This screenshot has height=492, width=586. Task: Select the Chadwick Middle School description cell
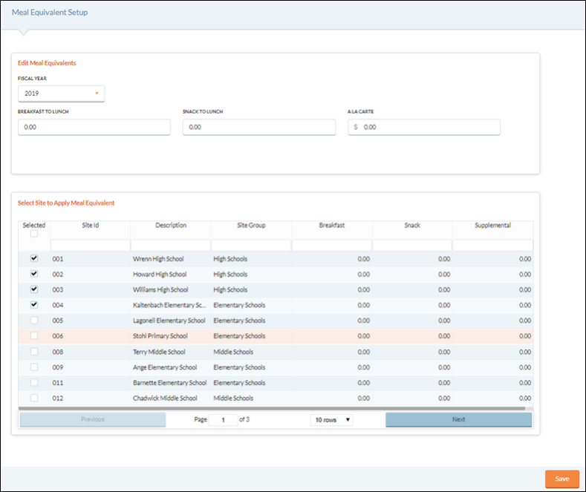(165, 398)
